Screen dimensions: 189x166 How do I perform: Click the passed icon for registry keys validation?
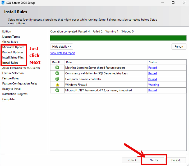tap(57, 73)
